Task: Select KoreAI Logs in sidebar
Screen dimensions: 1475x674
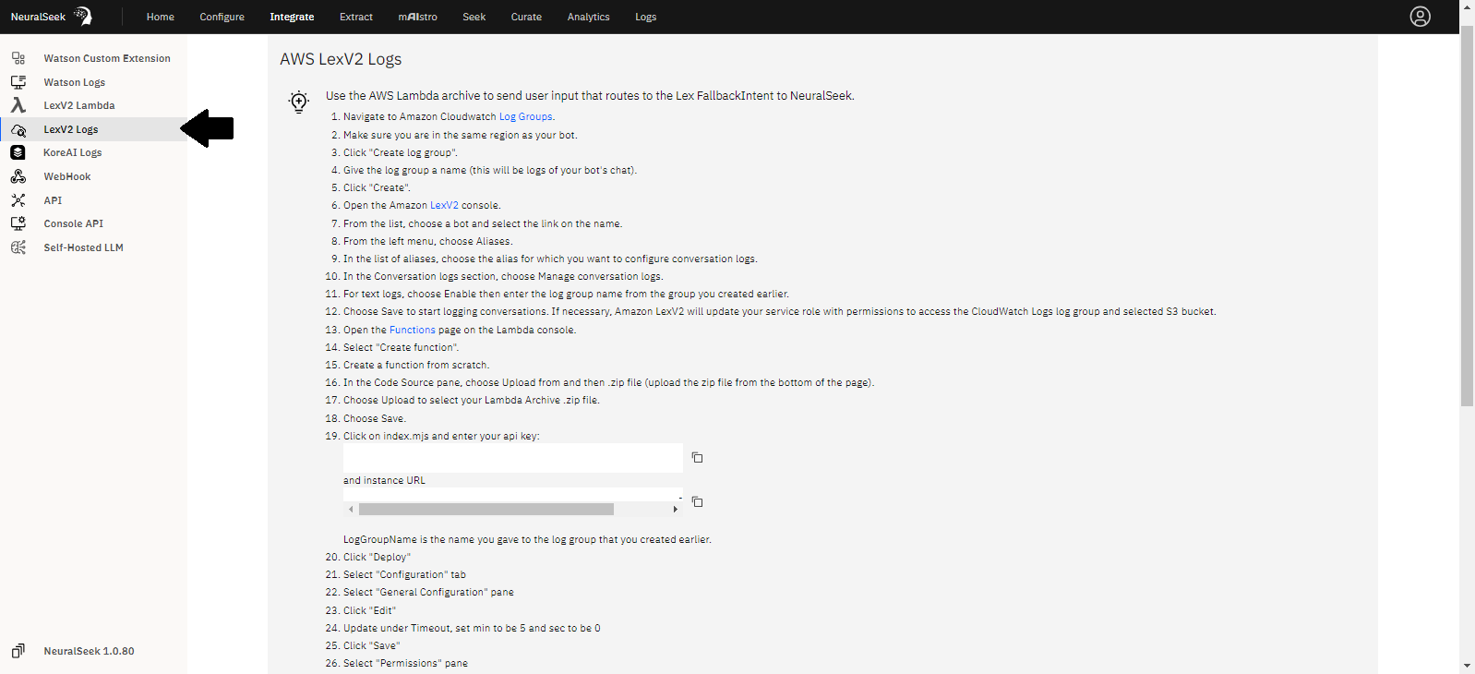Action: (73, 152)
